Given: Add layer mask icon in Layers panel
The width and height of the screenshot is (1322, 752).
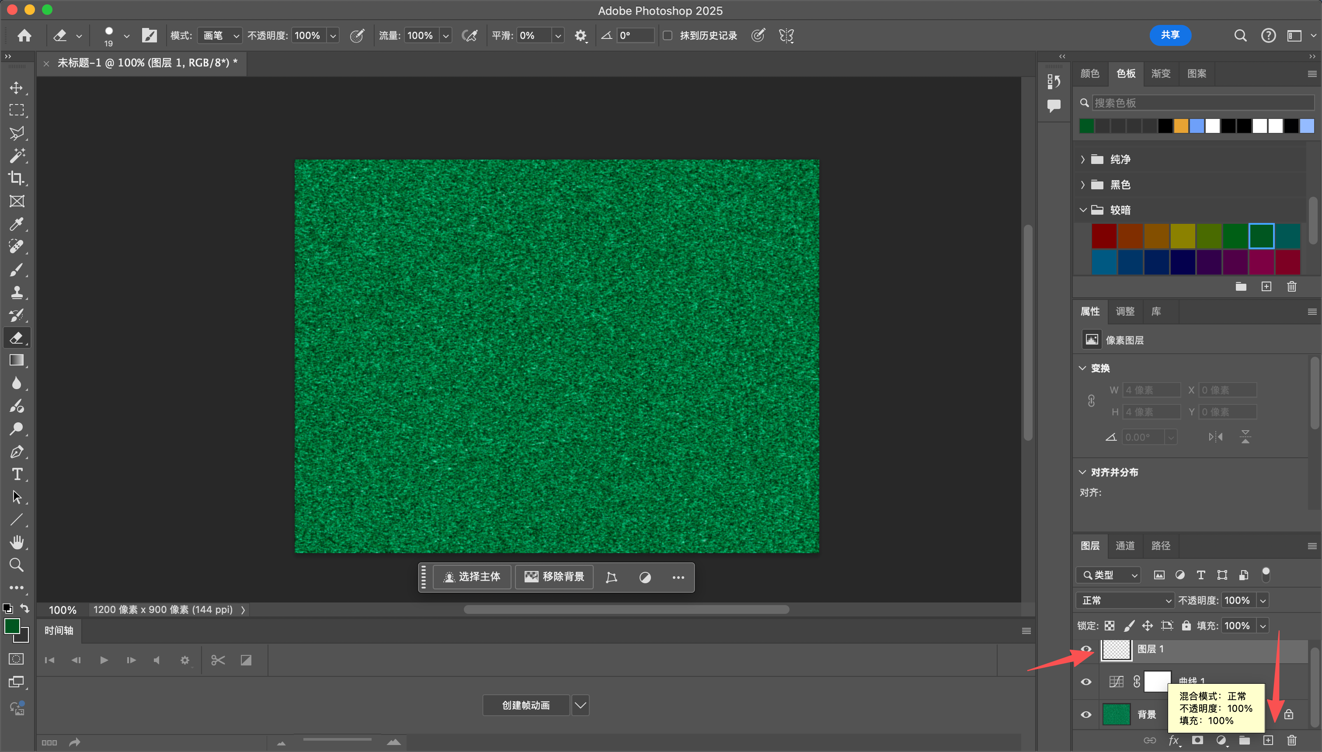Looking at the screenshot, I should (x=1197, y=740).
